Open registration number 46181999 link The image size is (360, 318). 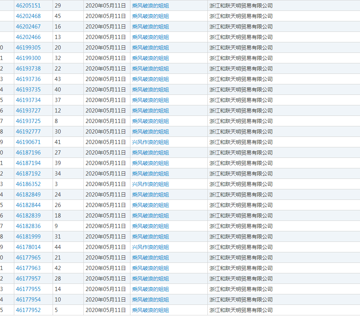coord(28,237)
